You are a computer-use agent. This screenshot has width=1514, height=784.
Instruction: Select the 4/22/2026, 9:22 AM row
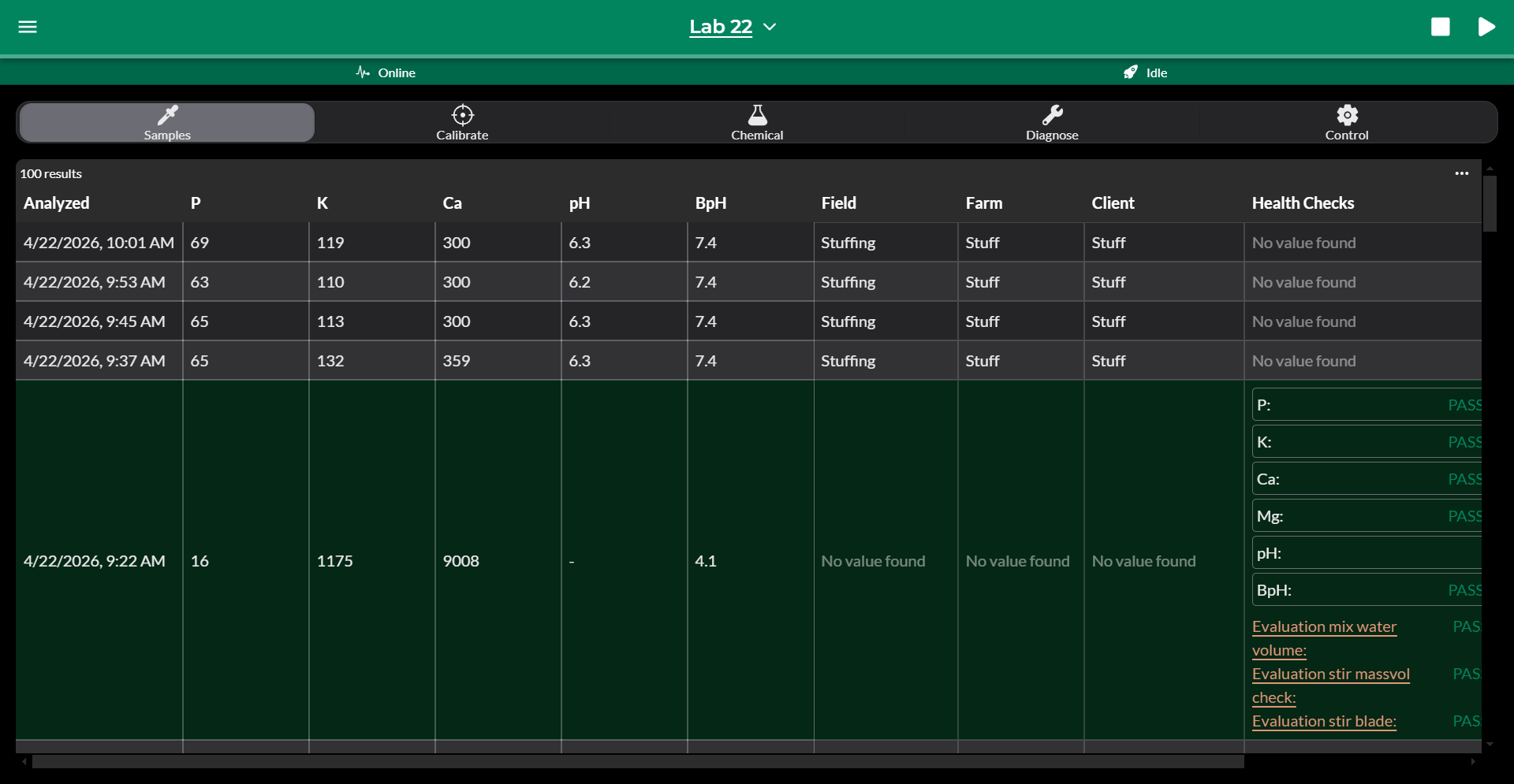pyautogui.click(x=748, y=560)
